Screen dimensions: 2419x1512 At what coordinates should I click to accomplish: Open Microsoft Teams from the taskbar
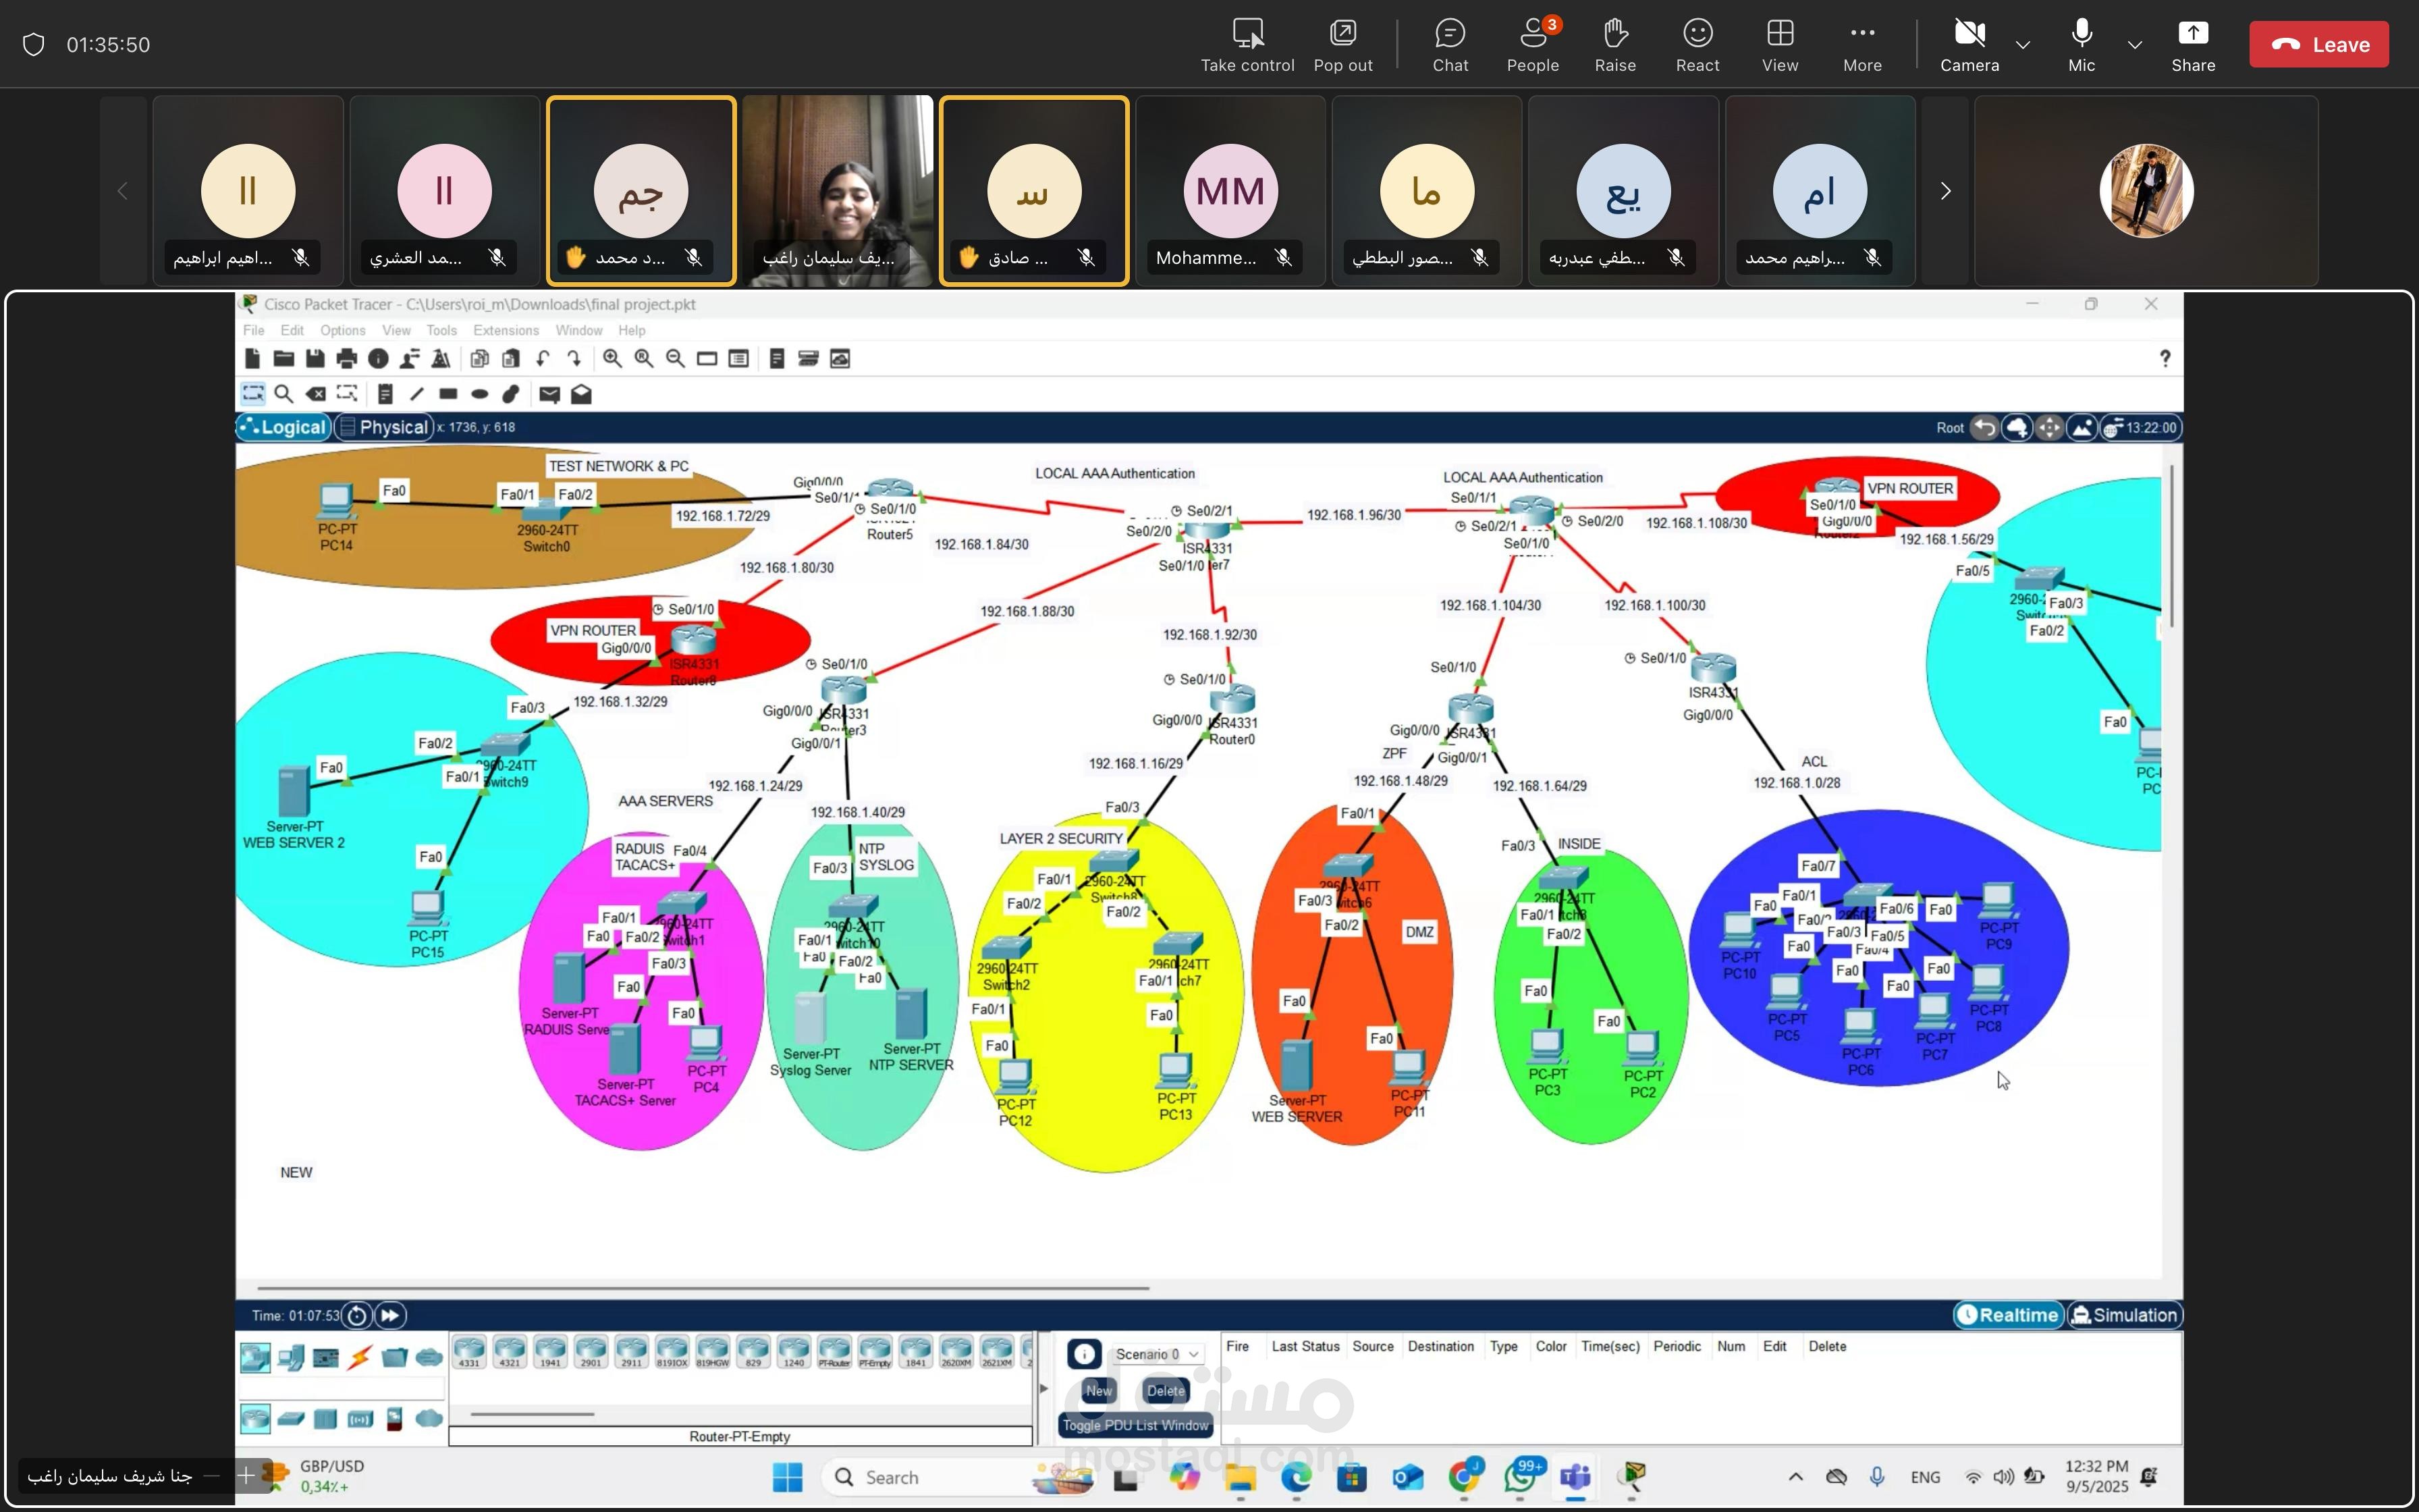tap(1575, 1477)
